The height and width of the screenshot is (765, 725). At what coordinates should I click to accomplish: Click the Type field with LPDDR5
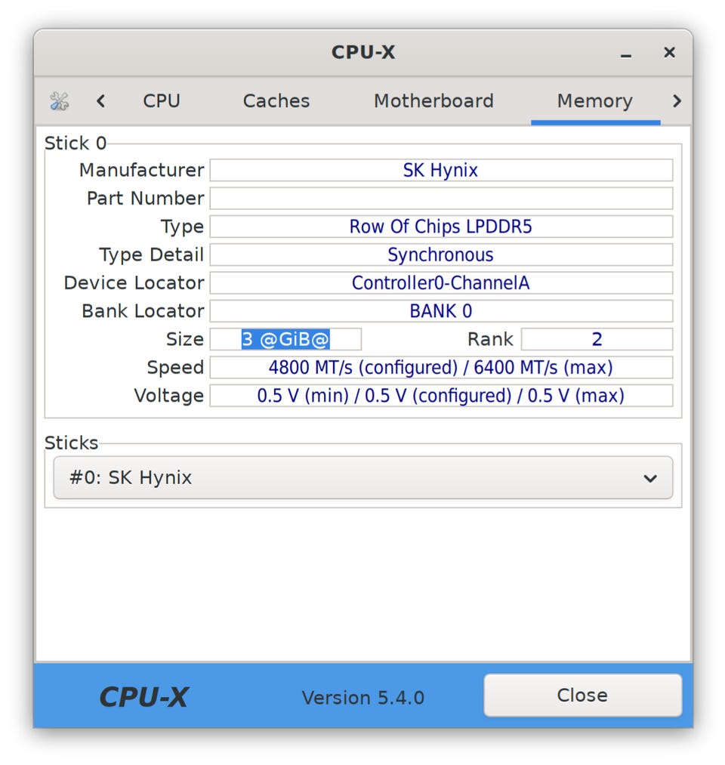tap(441, 227)
